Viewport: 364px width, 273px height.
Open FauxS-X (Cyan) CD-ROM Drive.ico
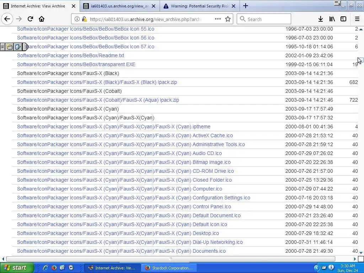125,171
